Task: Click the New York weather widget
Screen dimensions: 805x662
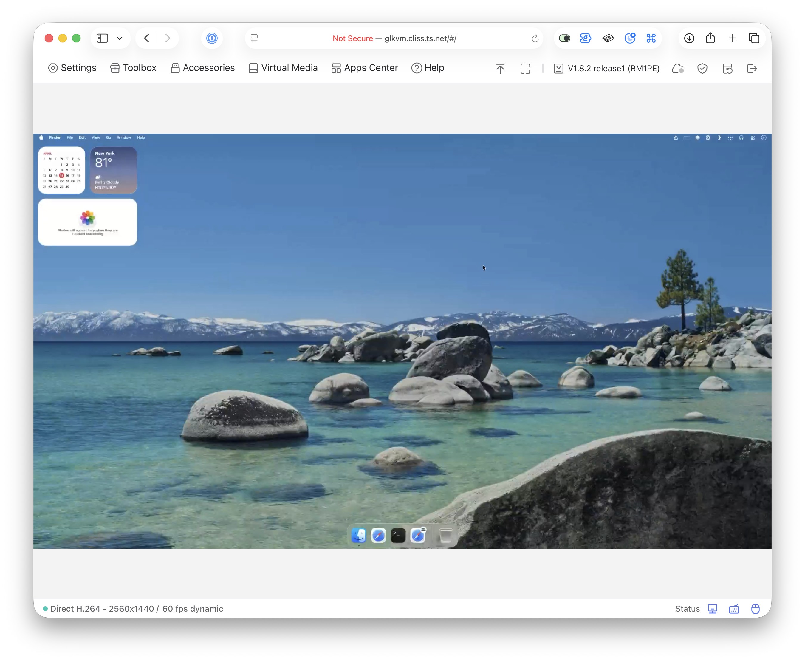Action: (x=113, y=170)
